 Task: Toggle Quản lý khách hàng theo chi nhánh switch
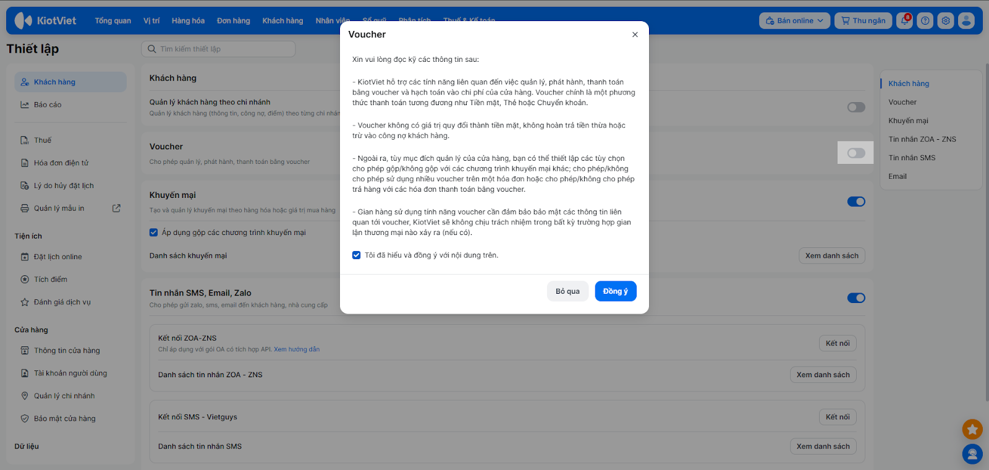coord(856,108)
